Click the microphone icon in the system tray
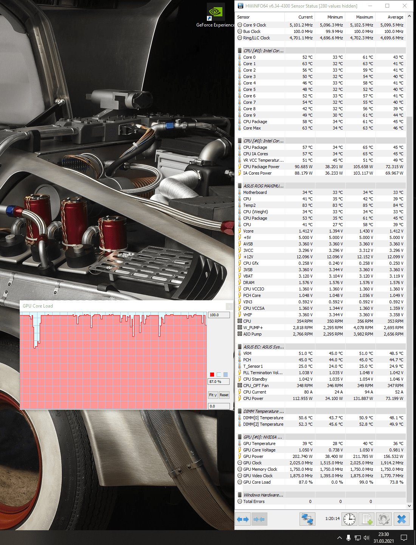Viewport: 416px width, 545px height. point(348,537)
